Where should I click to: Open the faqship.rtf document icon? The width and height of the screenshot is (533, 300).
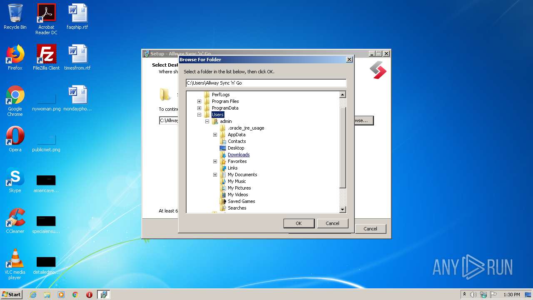pos(77,17)
